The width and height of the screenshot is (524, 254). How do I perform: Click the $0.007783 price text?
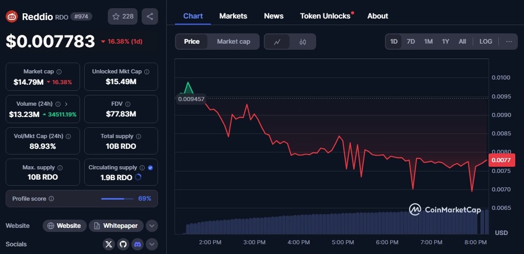click(x=50, y=42)
